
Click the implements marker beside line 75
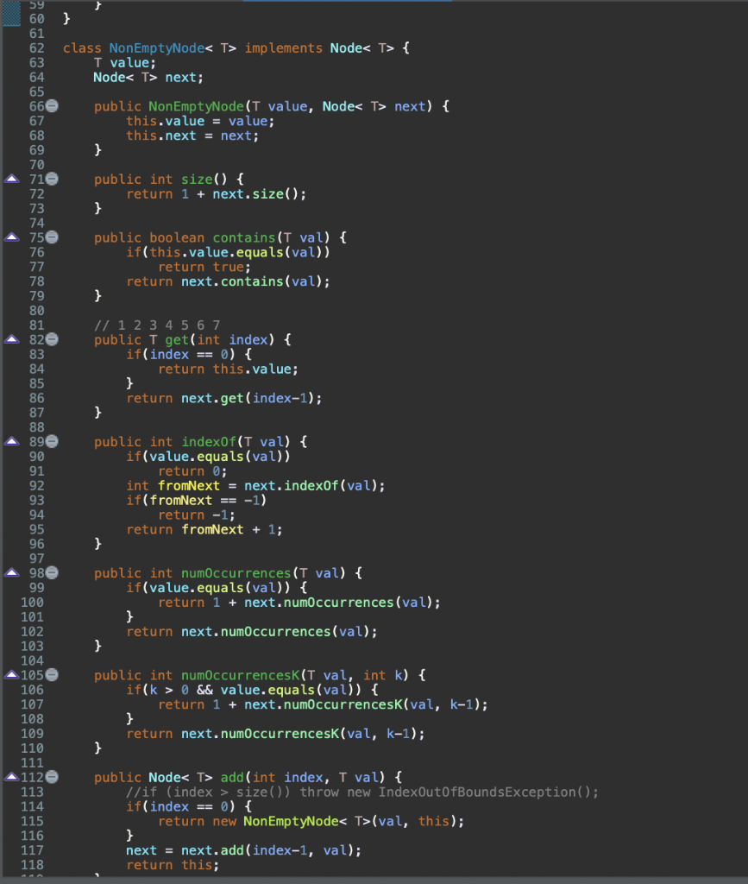pyautogui.click(x=12, y=237)
